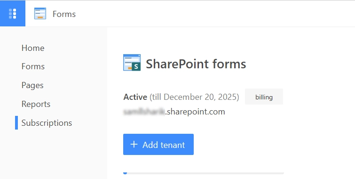
Task: Select the Forms title in the header
Action: [x=64, y=14]
